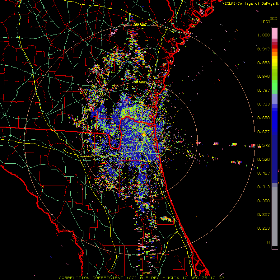Select the 1.000 legend value
The image size is (280, 280).
tap(264, 35)
